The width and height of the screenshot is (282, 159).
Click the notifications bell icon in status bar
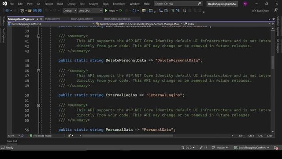[276, 148]
